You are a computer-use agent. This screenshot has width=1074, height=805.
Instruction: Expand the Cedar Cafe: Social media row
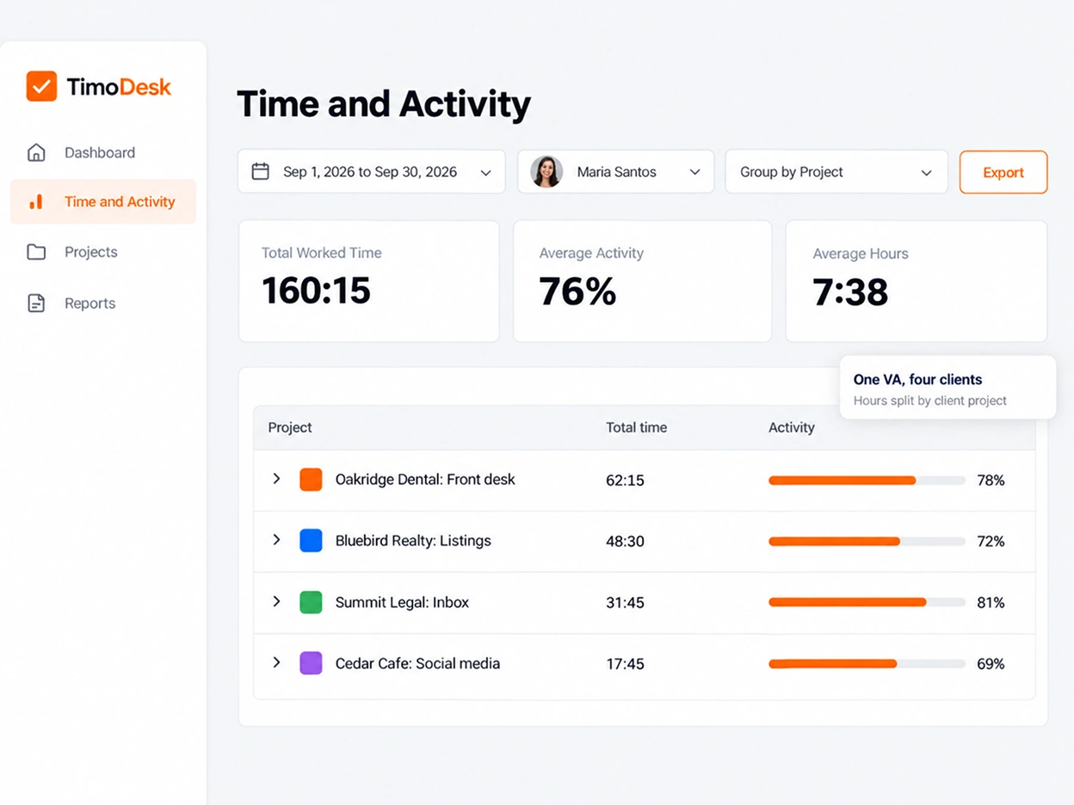[276, 662]
